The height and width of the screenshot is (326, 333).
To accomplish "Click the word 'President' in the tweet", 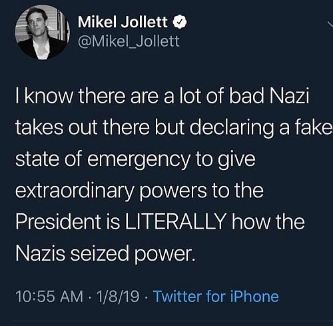I will pos(59,222).
